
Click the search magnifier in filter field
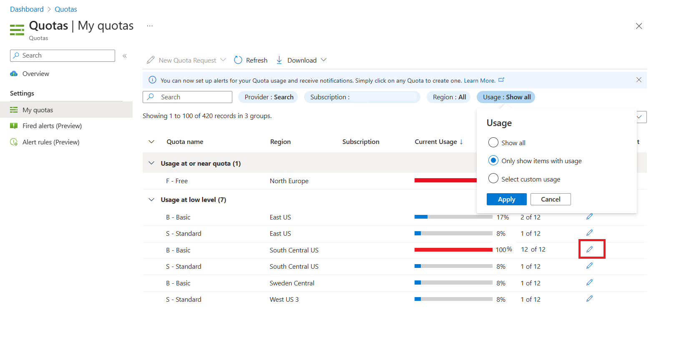[151, 97]
